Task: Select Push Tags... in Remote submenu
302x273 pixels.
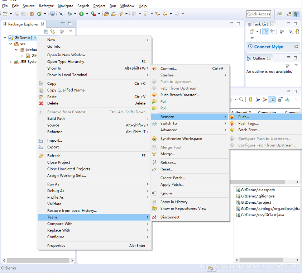Action: [265, 123]
